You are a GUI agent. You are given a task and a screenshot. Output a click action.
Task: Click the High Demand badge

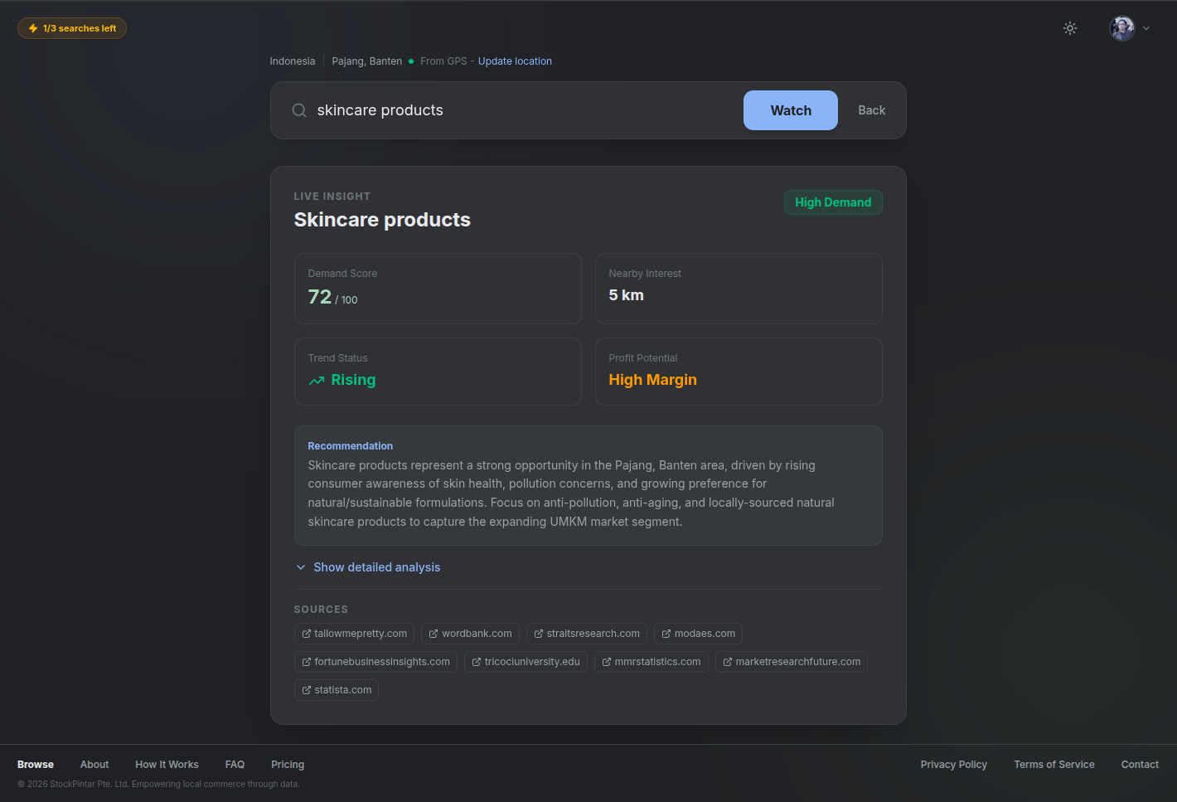tap(833, 202)
